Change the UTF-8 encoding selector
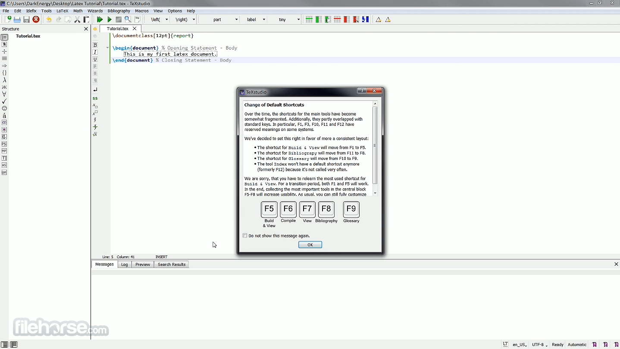The width and height of the screenshot is (620, 349). click(x=539, y=344)
